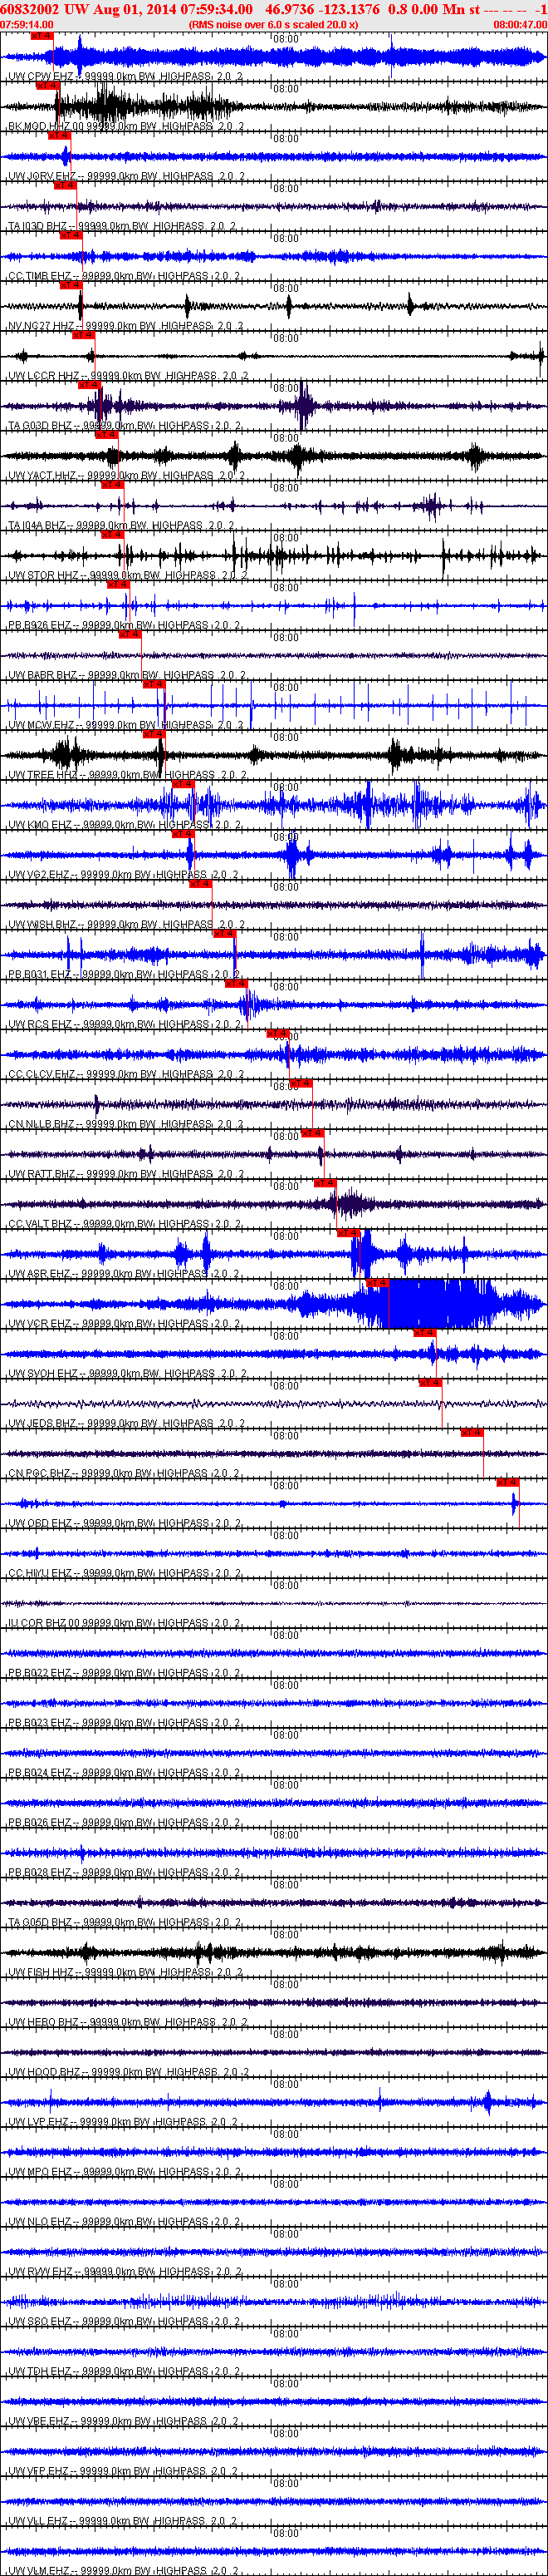This screenshot has width=548, height=2576.
Task: Click the event ID 60832002 header text
Action: pyautogui.click(x=30, y=9)
